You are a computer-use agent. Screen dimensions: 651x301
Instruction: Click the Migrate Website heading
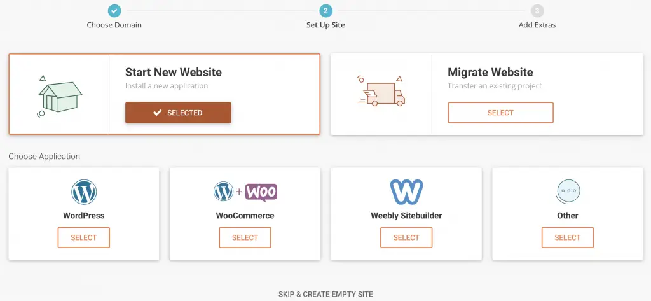(x=490, y=72)
